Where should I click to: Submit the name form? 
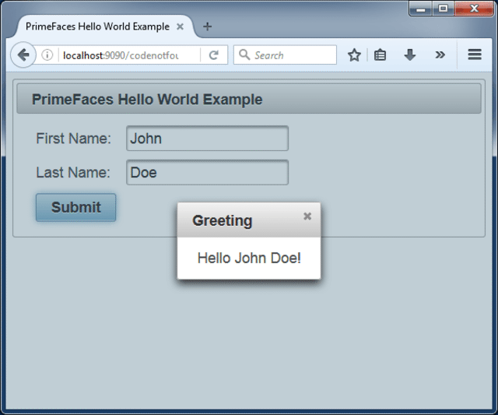76,207
